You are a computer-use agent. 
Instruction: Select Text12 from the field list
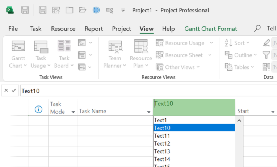point(162,143)
